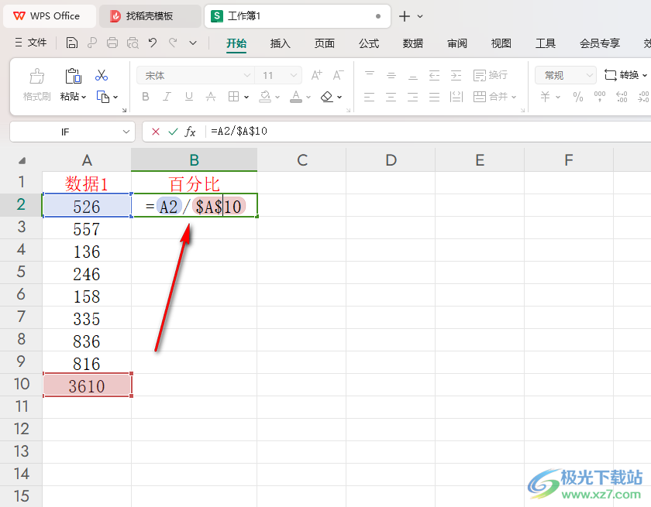The image size is (651, 507).
Task: Open the Clear eraser dropdown arrow
Action: (339, 97)
